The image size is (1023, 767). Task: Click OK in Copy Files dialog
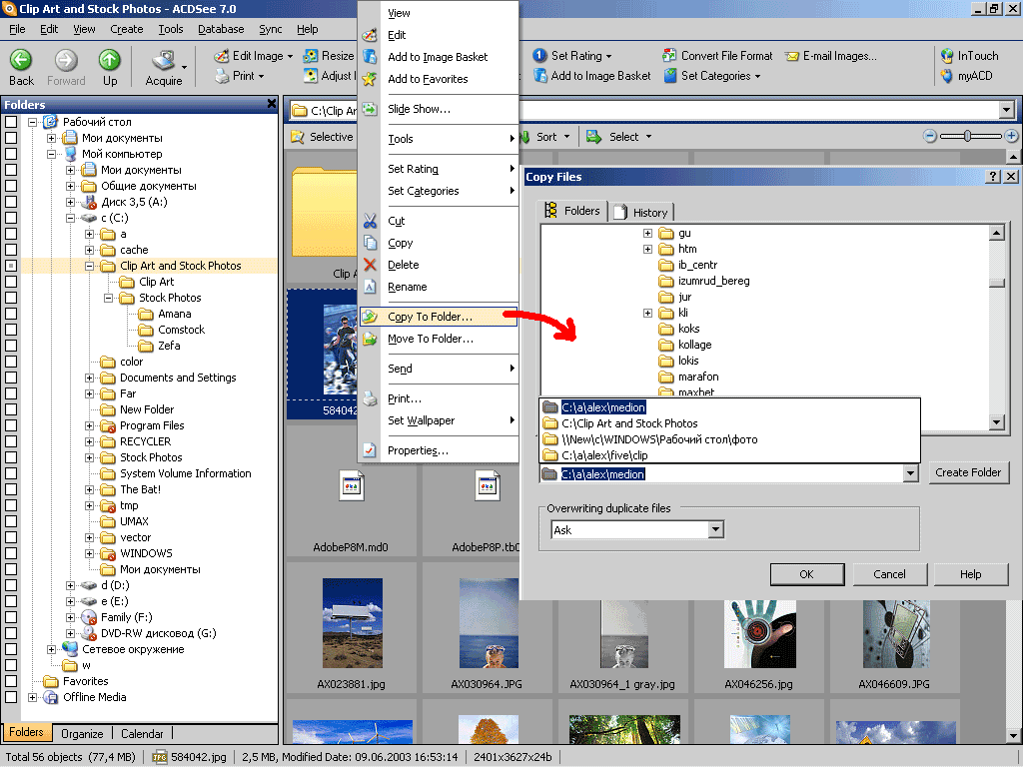[x=807, y=574]
